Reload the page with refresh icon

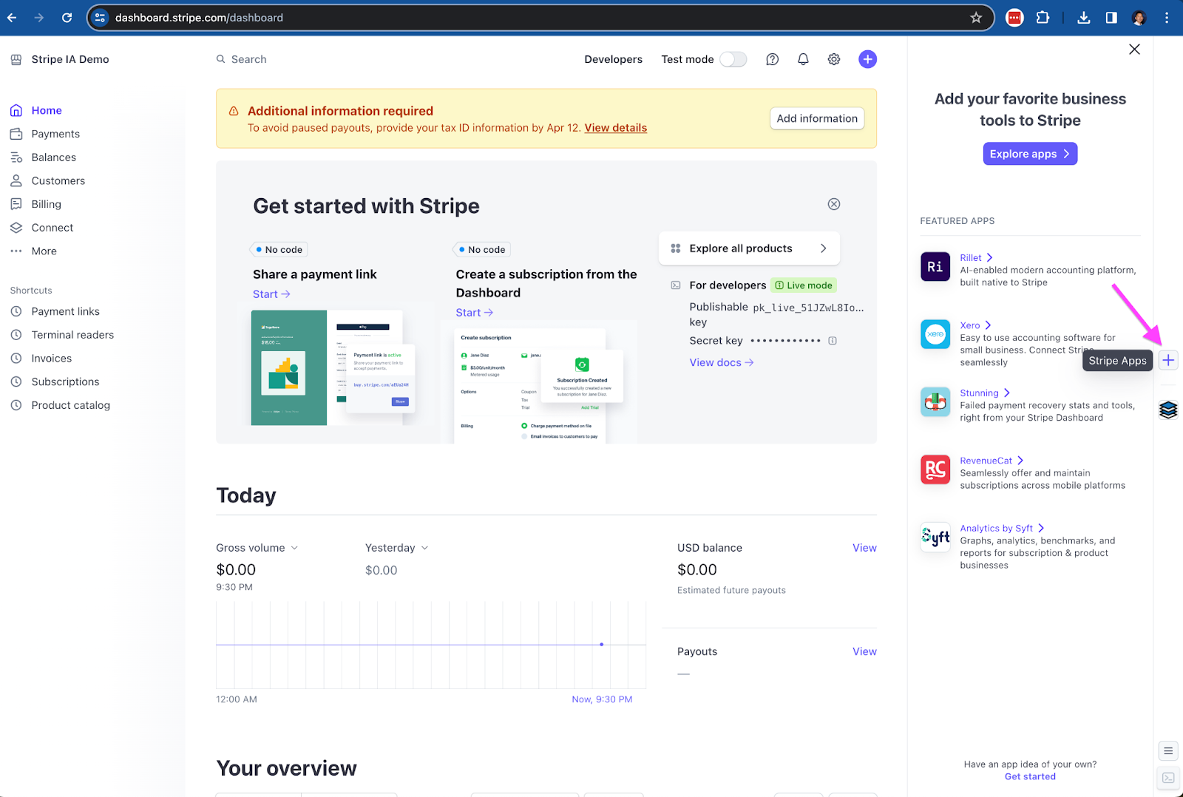[67, 18]
